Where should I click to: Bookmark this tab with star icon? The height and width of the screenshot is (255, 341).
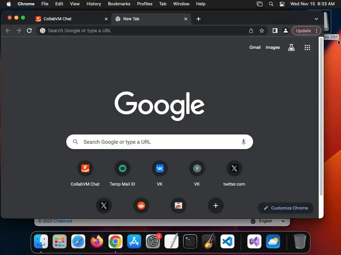pos(262,31)
